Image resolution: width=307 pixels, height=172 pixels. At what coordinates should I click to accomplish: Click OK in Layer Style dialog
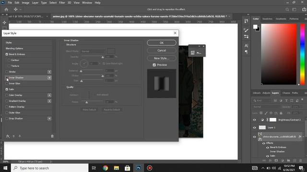click(162, 43)
